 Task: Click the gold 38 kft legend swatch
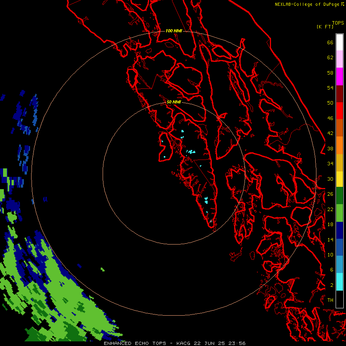coord(339,163)
